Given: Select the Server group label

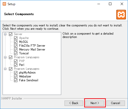Looking at the screenshot, I should pos(18,34).
